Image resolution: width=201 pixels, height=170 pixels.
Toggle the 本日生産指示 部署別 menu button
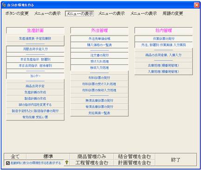click(35, 59)
